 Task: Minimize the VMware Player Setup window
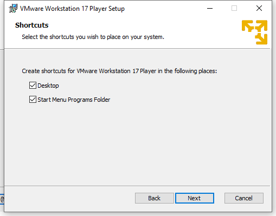tap(210, 8)
